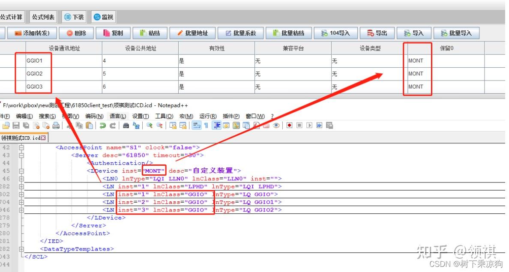Viewport: 509px width, 272px height.
Task: Open Find dialog via binoculars icon
Action: [126, 125]
